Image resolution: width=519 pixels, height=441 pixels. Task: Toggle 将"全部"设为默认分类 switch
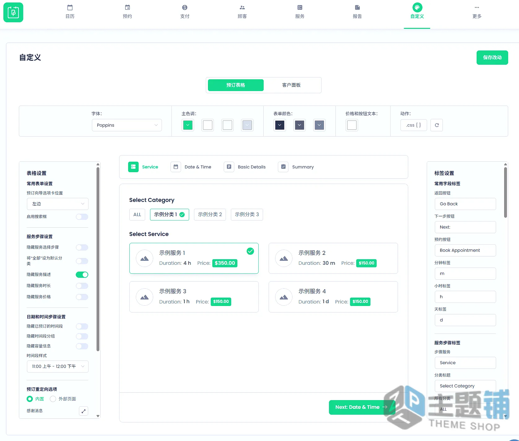82,261
